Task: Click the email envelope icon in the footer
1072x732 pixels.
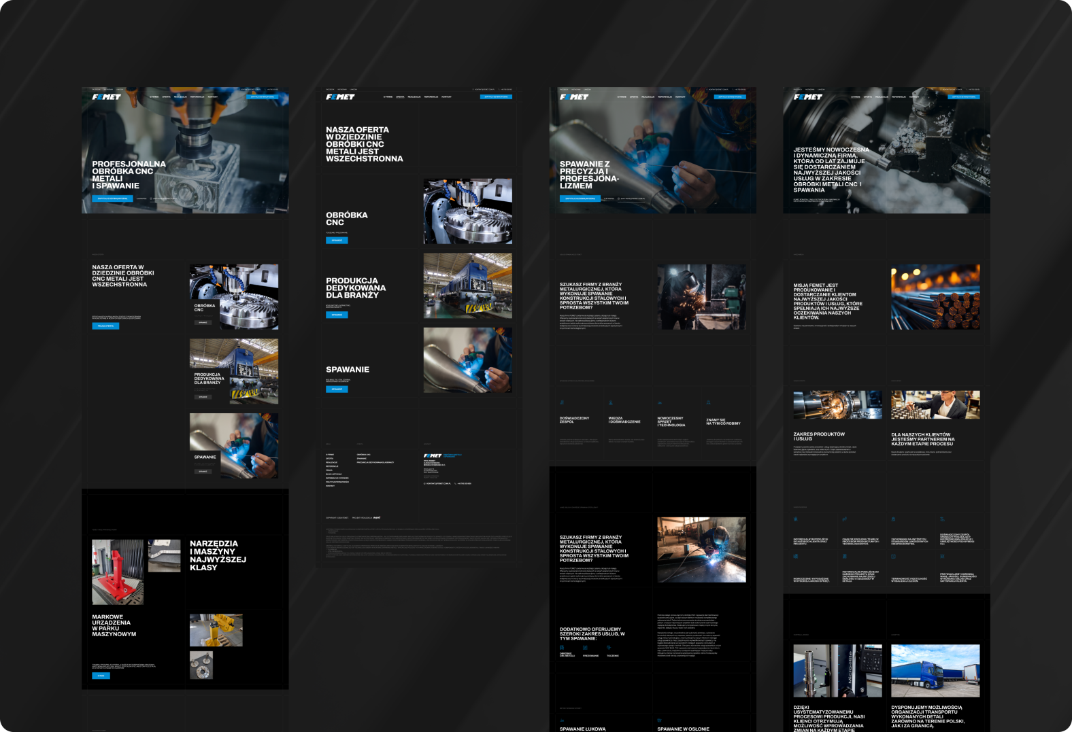Action: pos(424,483)
